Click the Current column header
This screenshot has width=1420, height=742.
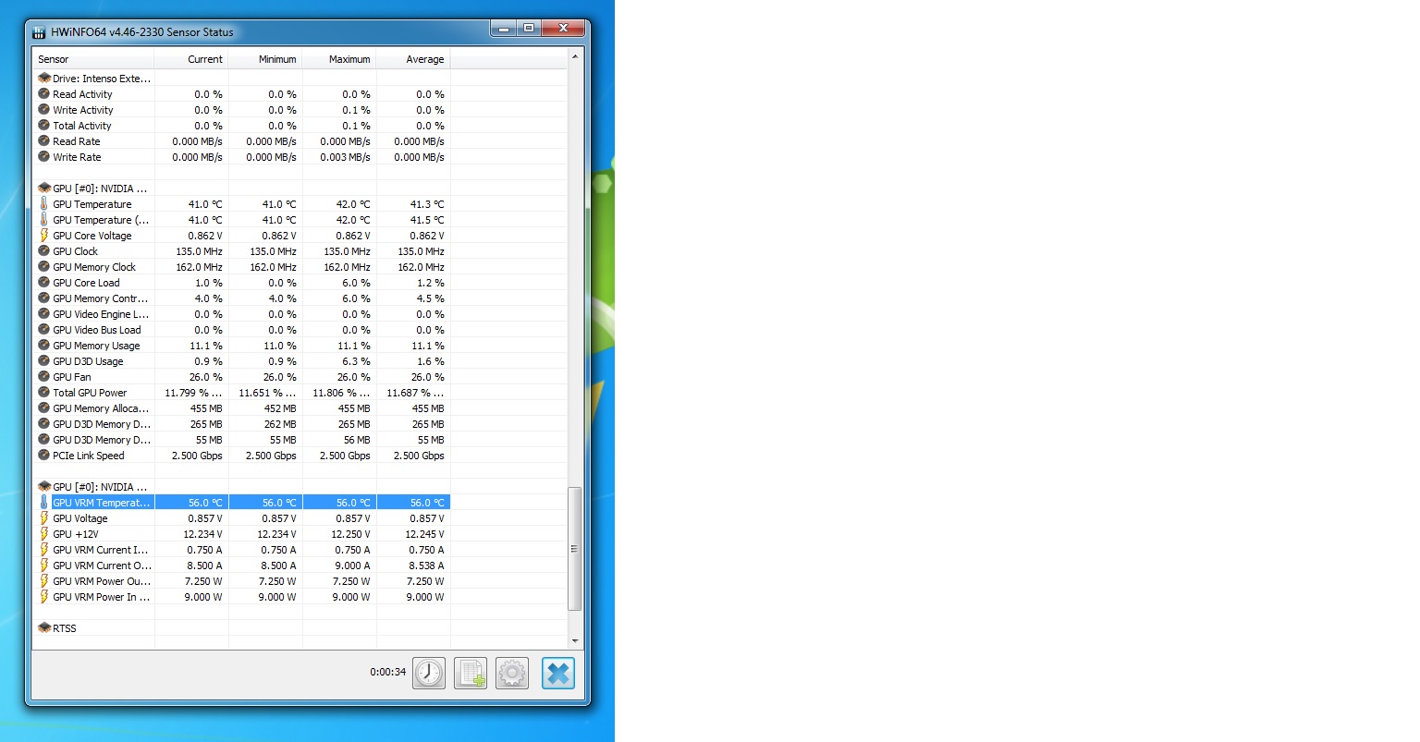click(191, 59)
